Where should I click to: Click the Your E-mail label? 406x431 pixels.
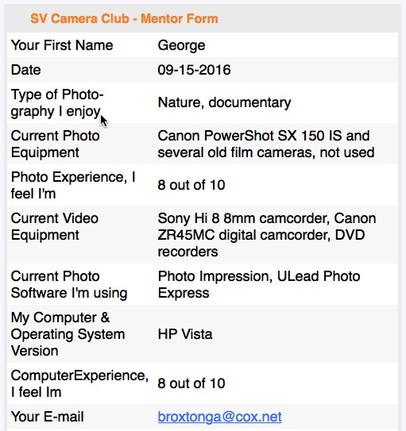coord(48,417)
